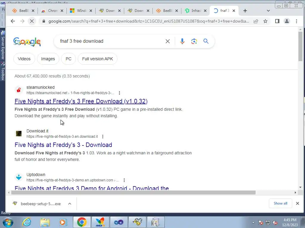This screenshot has height=228, width=305.
Task: Expand beebeep-setup download options arrow
Action: point(70,204)
